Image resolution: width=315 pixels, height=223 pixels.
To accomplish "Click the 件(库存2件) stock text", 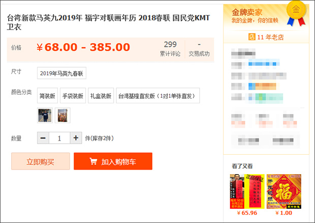I will coord(100,138).
